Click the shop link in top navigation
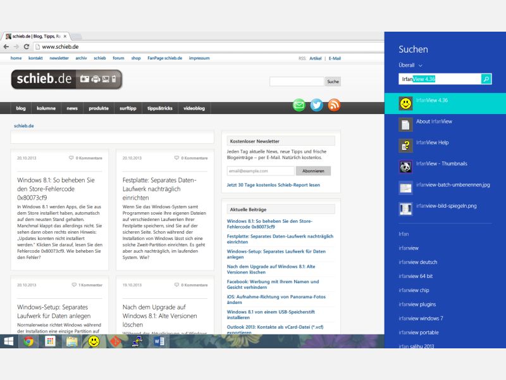 tap(136, 58)
